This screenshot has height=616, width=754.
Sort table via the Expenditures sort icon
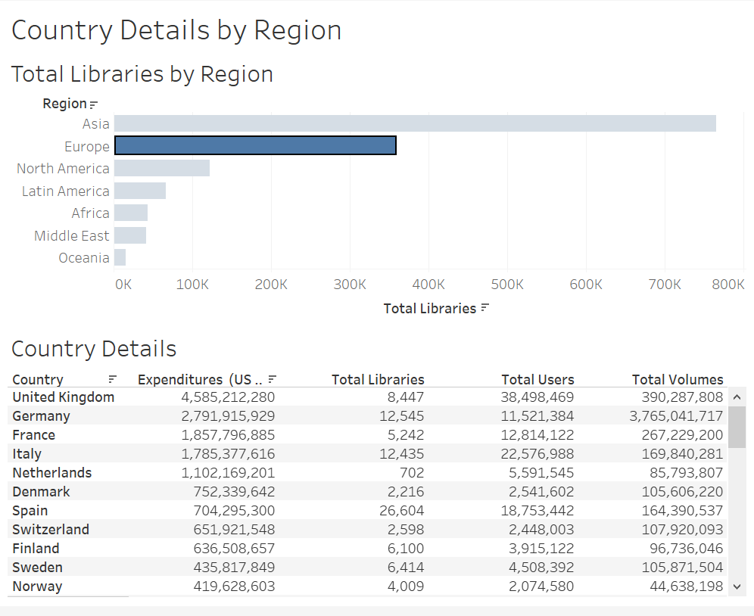273,378
